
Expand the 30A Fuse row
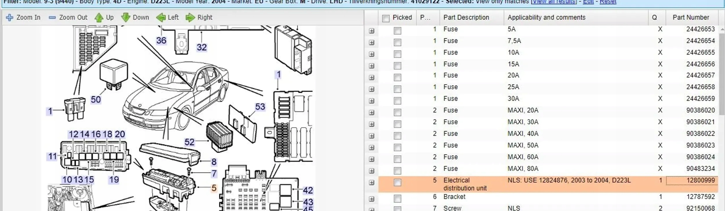371,101
